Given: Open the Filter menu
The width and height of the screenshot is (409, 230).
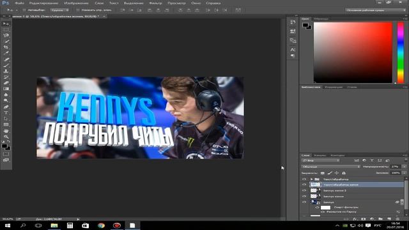Looking at the screenshot, I should (x=155, y=3).
